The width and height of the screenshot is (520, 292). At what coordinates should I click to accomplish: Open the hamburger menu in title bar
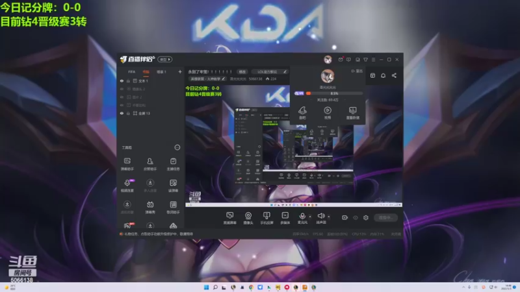coord(373,60)
